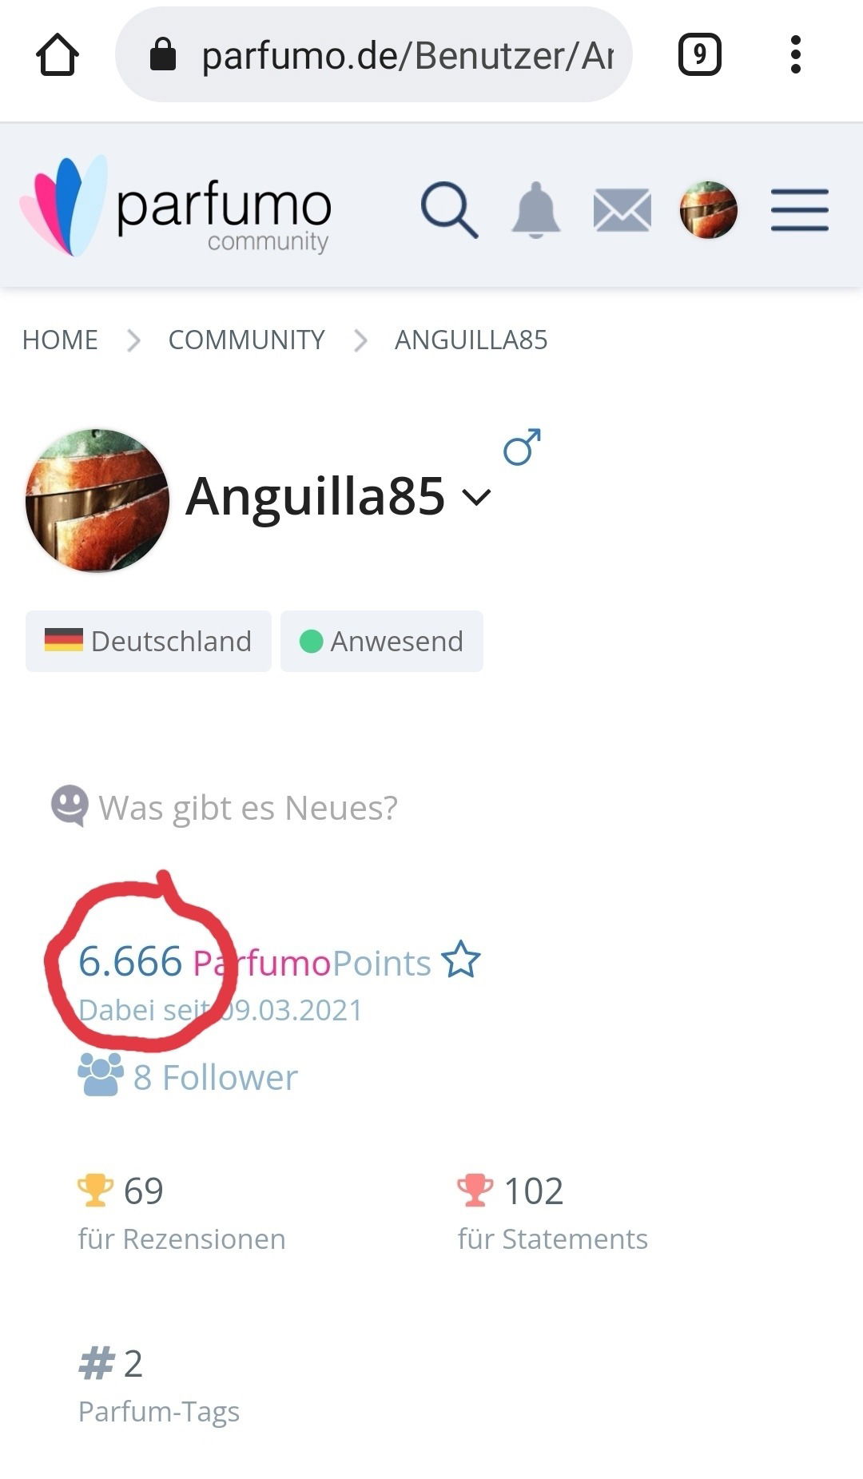Go to COMMUNITY breadcrumb
Screen dimensions: 863x1479
click(x=246, y=340)
